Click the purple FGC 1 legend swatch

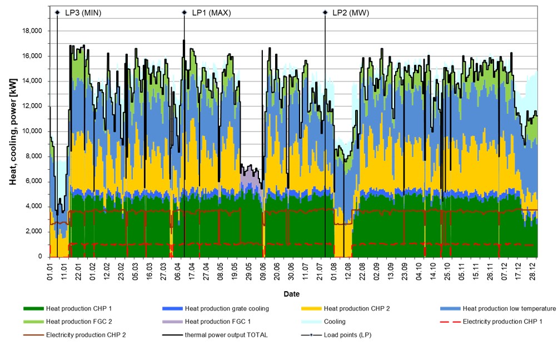click(172, 322)
